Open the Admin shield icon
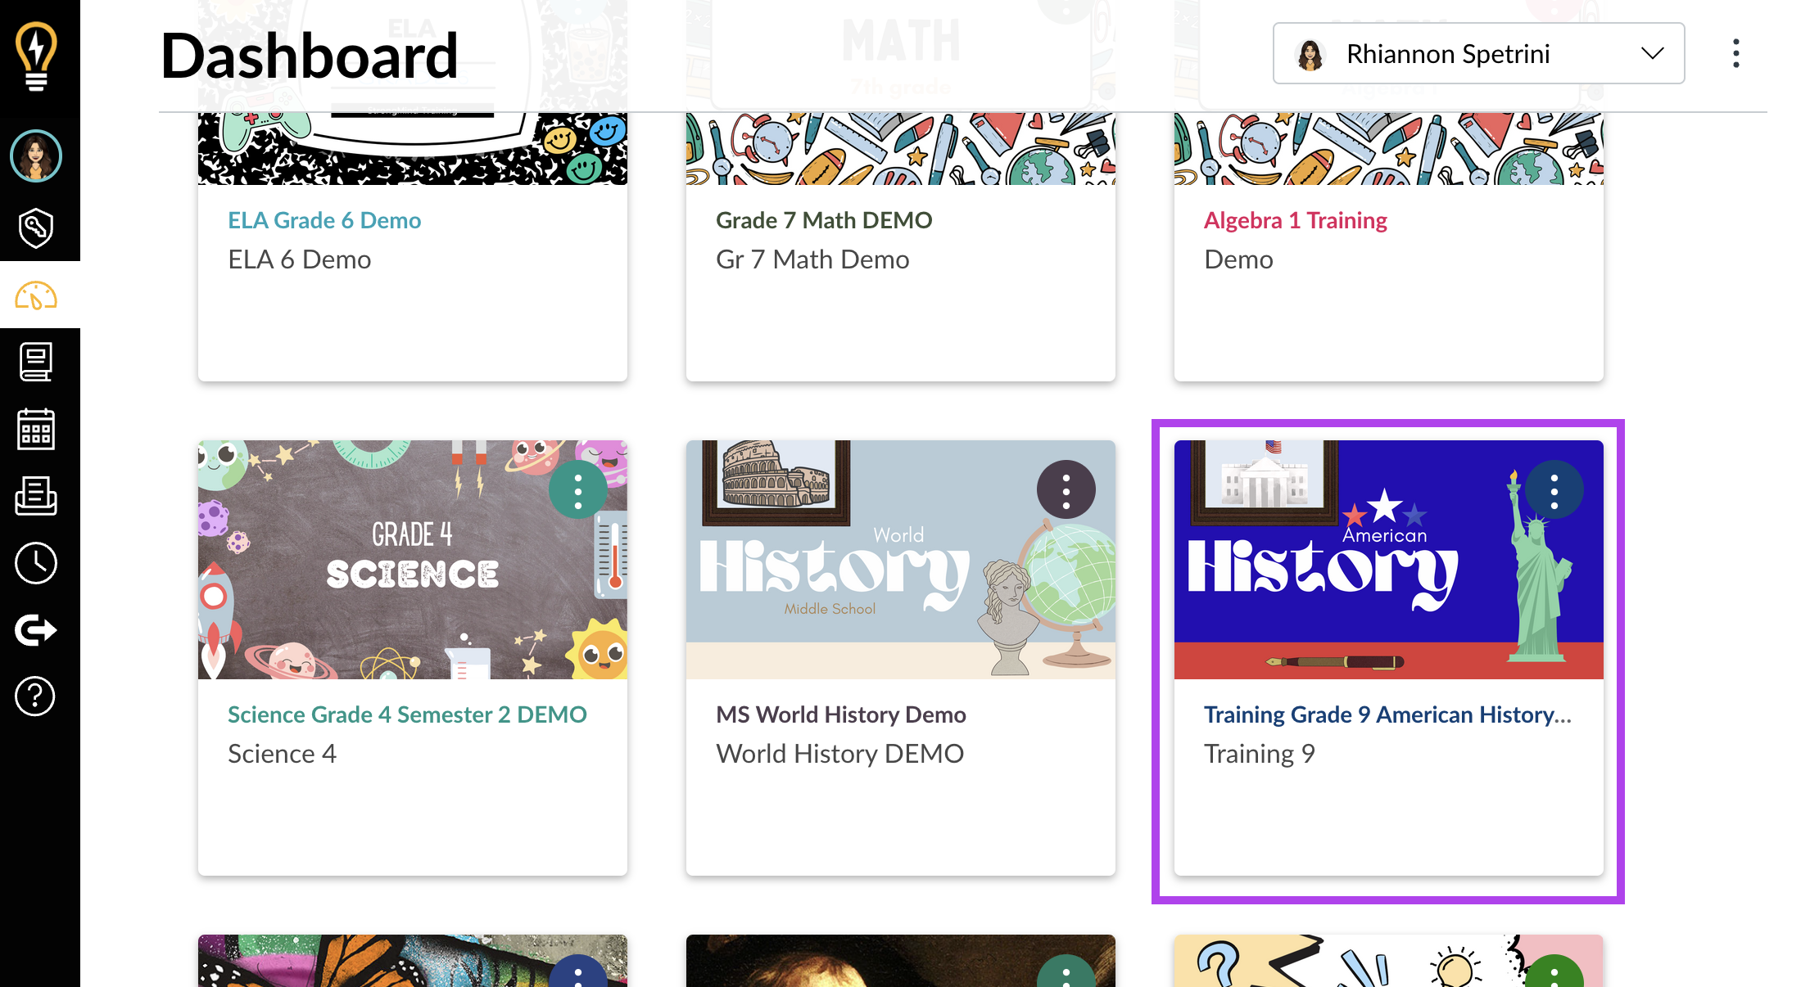Screen dimensions: 1810x987 click(36, 227)
